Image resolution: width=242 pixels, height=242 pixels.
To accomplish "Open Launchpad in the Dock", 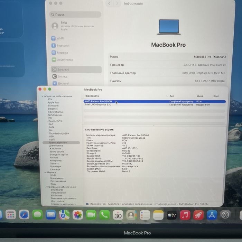I will pyautogui.click(x=11, y=215).
